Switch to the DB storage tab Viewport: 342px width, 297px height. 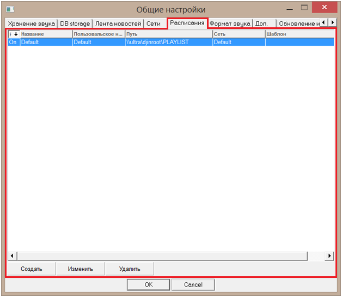(75, 23)
